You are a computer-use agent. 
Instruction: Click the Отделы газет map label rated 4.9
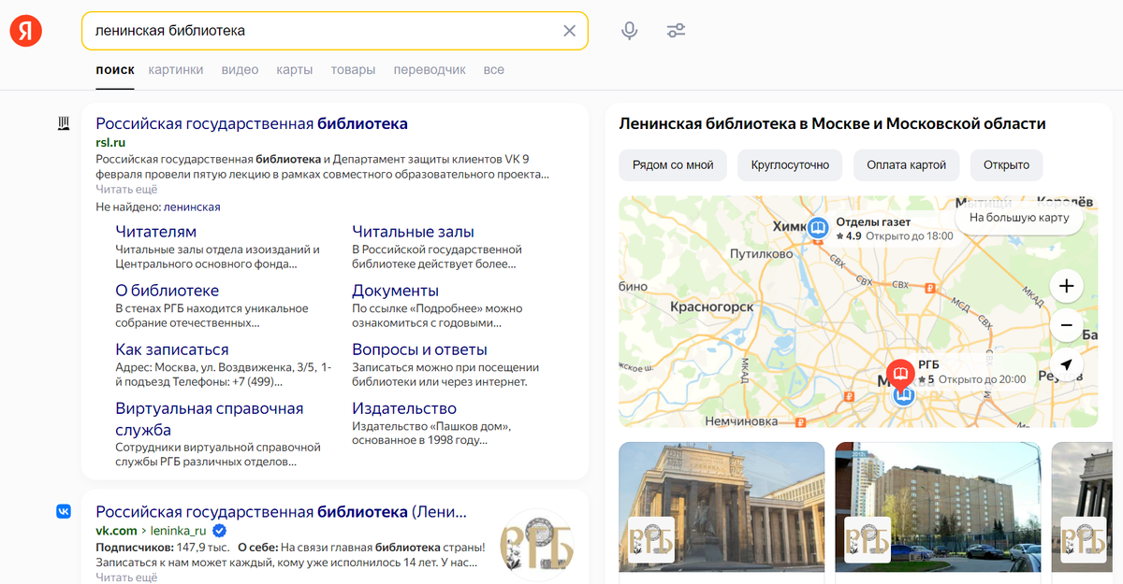click(x=894, y=229)
